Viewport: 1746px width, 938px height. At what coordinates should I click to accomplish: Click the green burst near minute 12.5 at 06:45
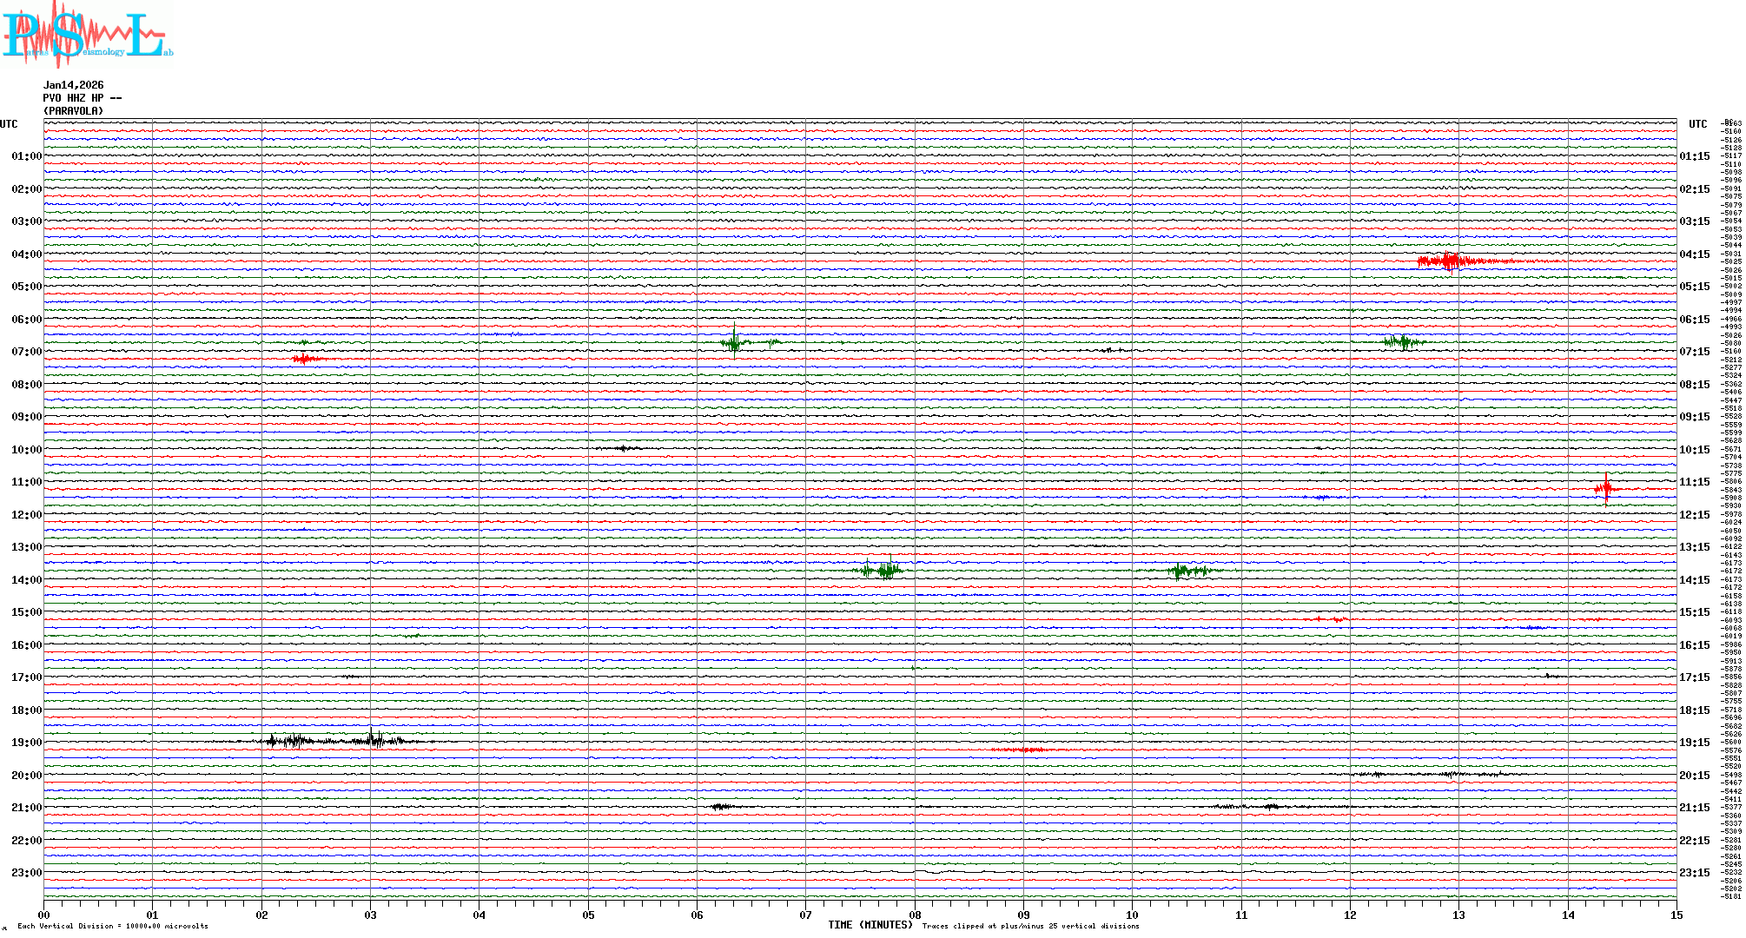pos(1400,342)
